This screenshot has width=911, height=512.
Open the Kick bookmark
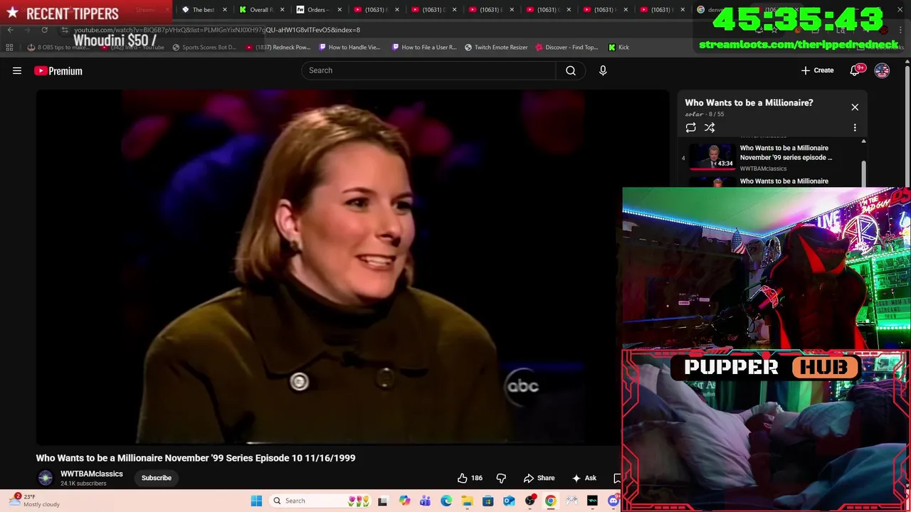coord(618,47)
